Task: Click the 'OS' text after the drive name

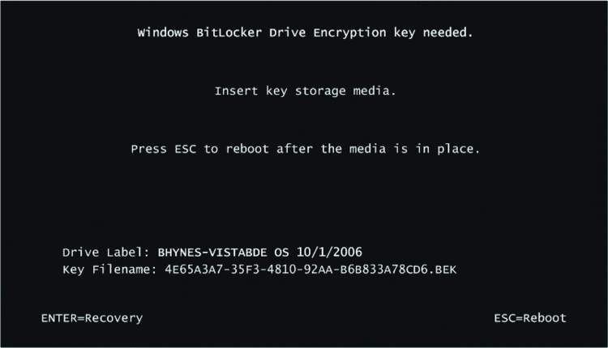Action: point(281,253)
